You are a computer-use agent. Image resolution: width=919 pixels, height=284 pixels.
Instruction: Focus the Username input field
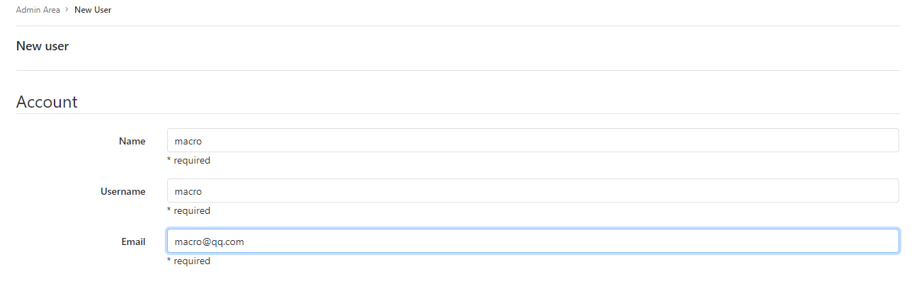click(x=532, y=191)
